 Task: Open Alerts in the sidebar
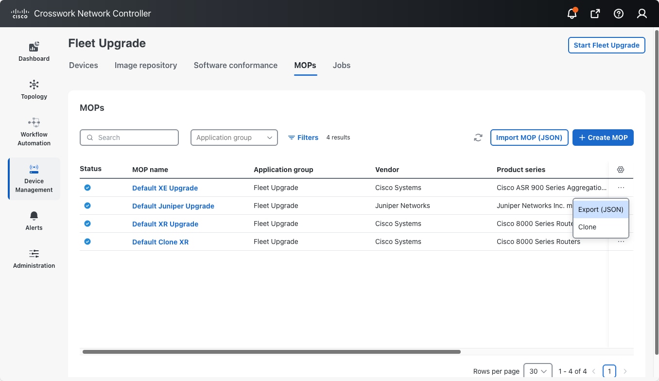(34, 221)
